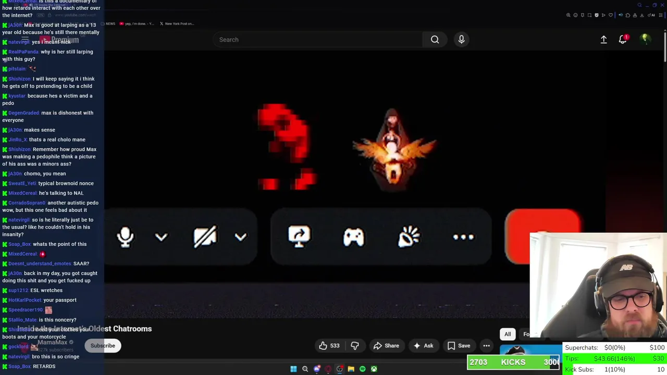Like the video with 533 likes

329,345
